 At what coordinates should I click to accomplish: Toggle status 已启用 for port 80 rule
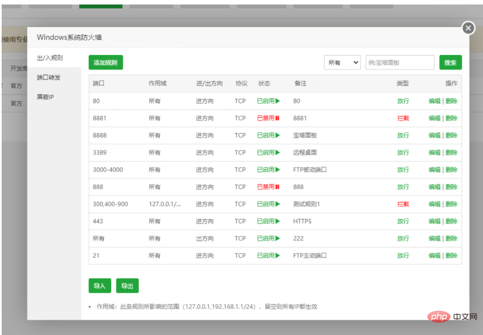point(268,101)
